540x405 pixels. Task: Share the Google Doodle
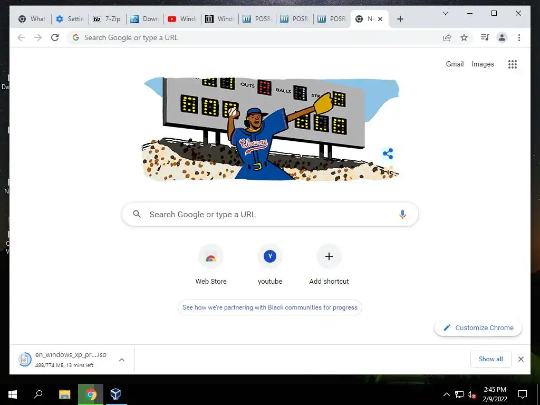pyautogui.click(x=388, y=153)
